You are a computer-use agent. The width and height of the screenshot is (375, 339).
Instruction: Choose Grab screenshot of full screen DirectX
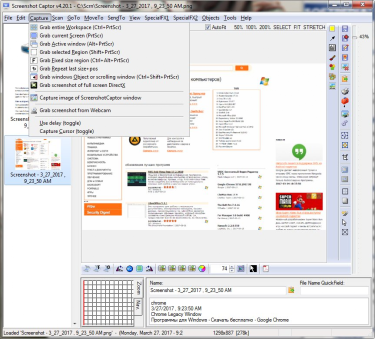(82, 85)
